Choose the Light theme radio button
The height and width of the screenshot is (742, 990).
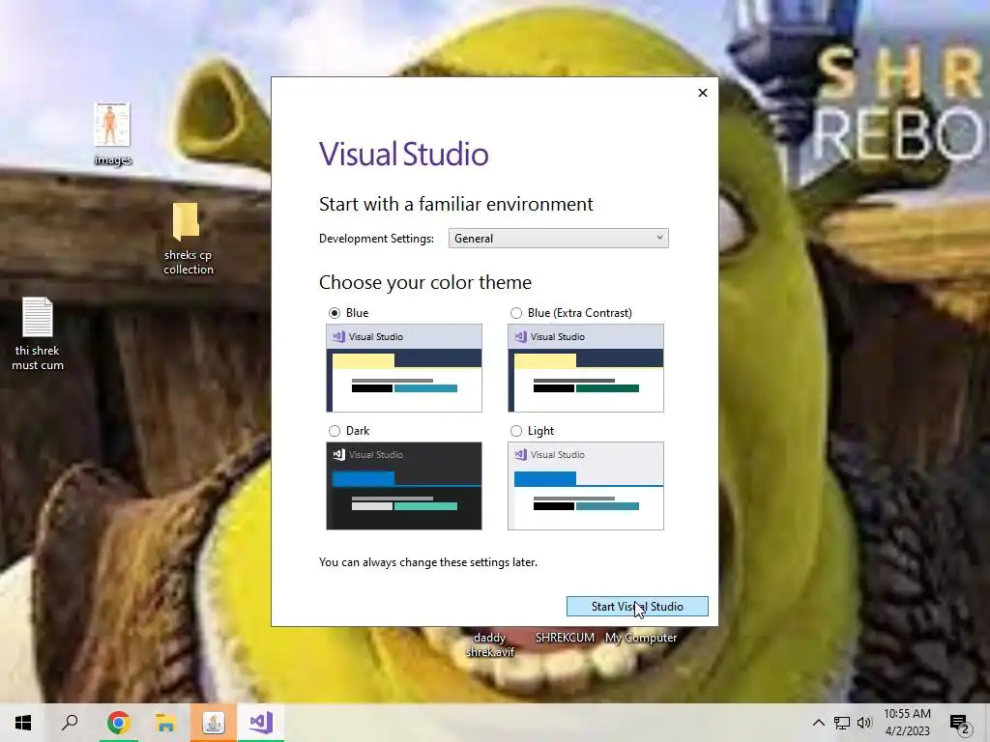[x=516, y=431]
